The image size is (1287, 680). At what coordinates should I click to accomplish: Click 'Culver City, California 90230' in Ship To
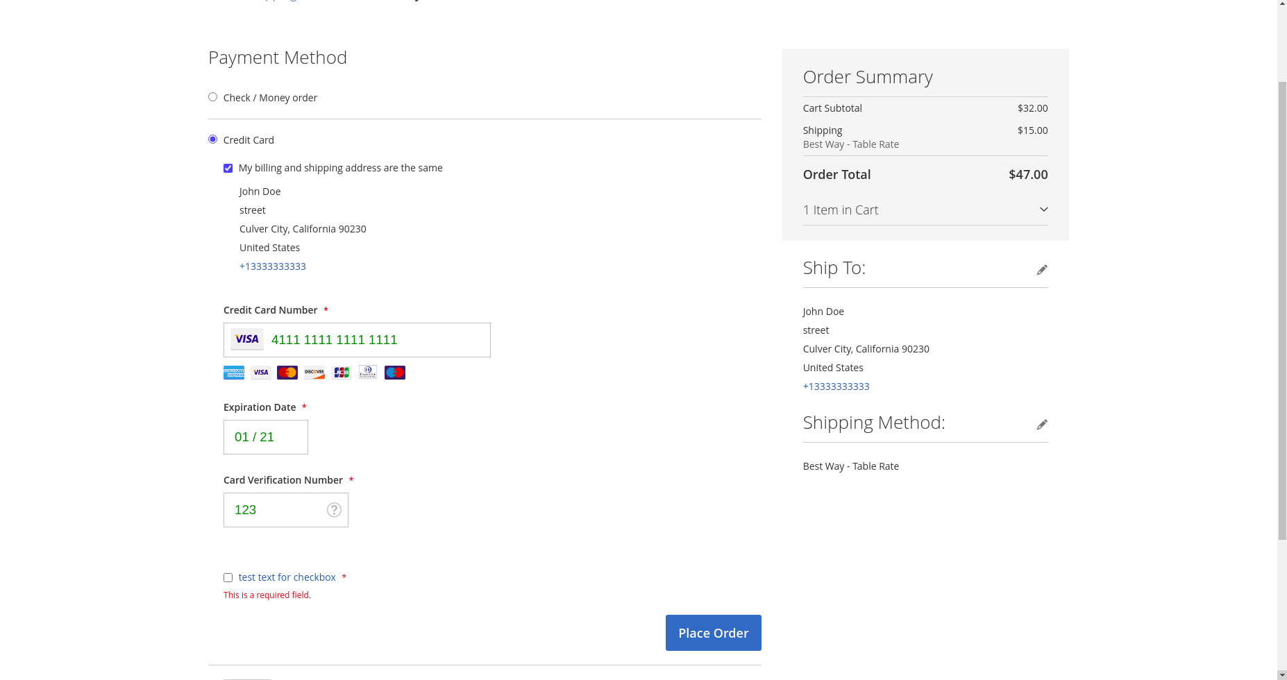coord(866,349)
